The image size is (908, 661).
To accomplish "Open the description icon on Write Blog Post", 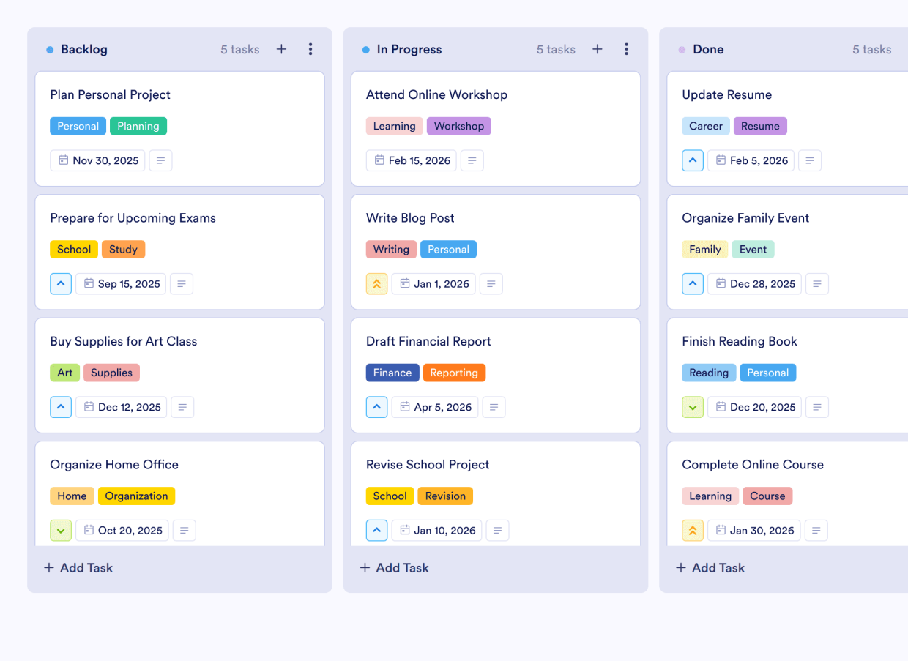I will 491,283.
